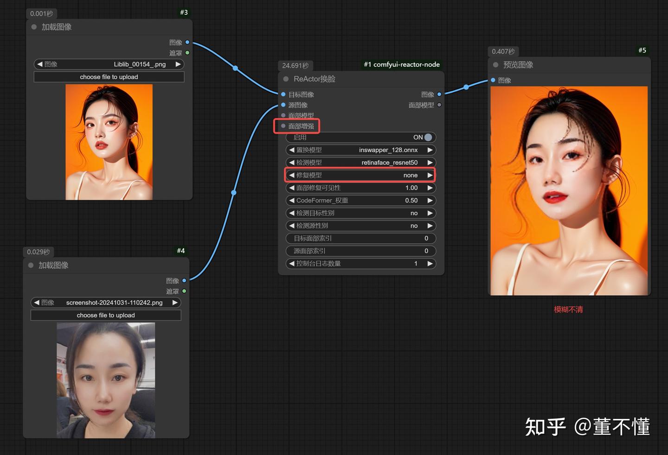Change 修复模型 from none using right arrow
Image resolution: width=668 pixels, height=455 pixels.
click(x=429, y=175)
